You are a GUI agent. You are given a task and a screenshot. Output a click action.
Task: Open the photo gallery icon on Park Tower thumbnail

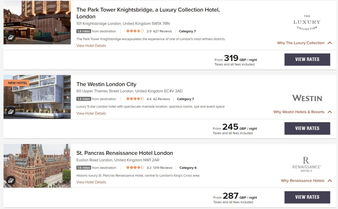pyautogui.click(x=10, y=37)
